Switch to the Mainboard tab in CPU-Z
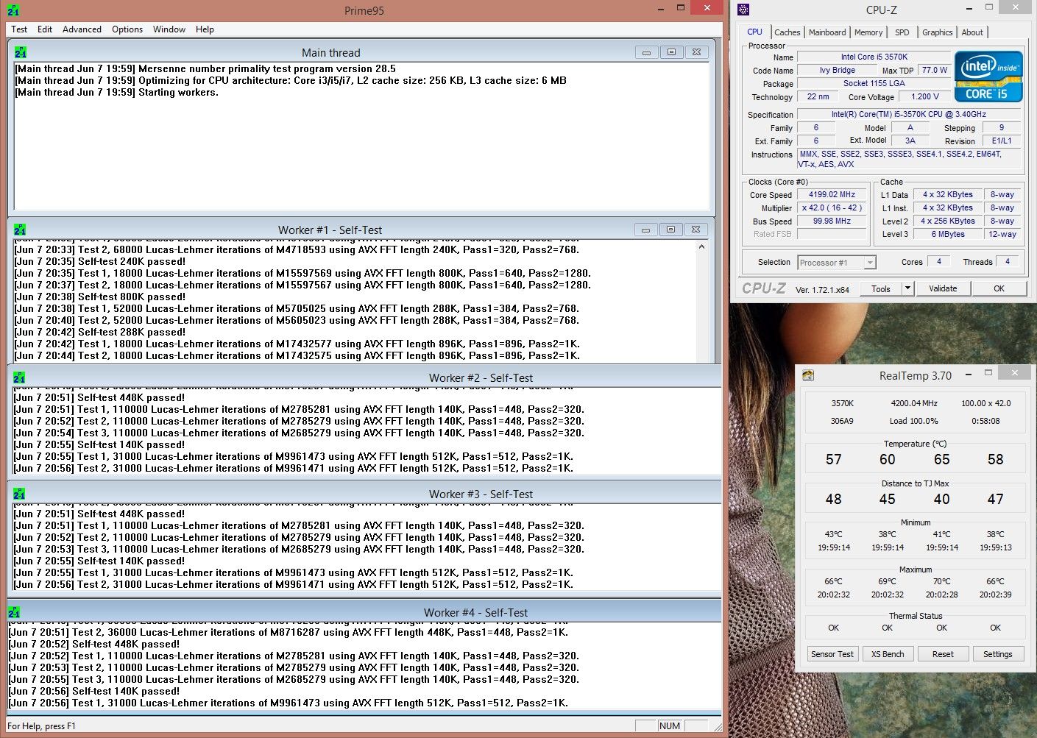 click(827, 32)
